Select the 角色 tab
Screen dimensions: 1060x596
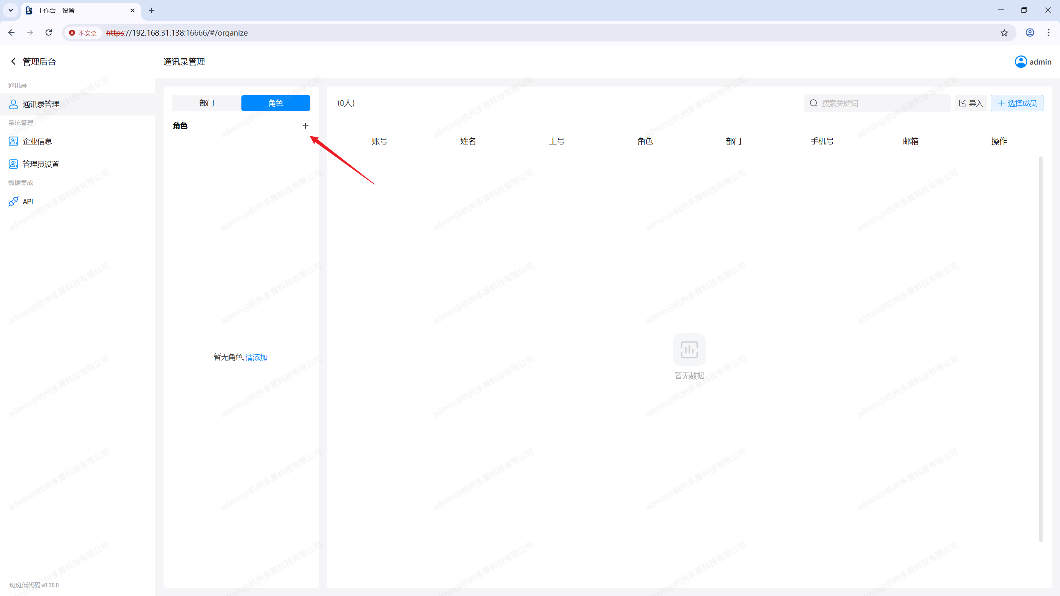pos(275,103)
